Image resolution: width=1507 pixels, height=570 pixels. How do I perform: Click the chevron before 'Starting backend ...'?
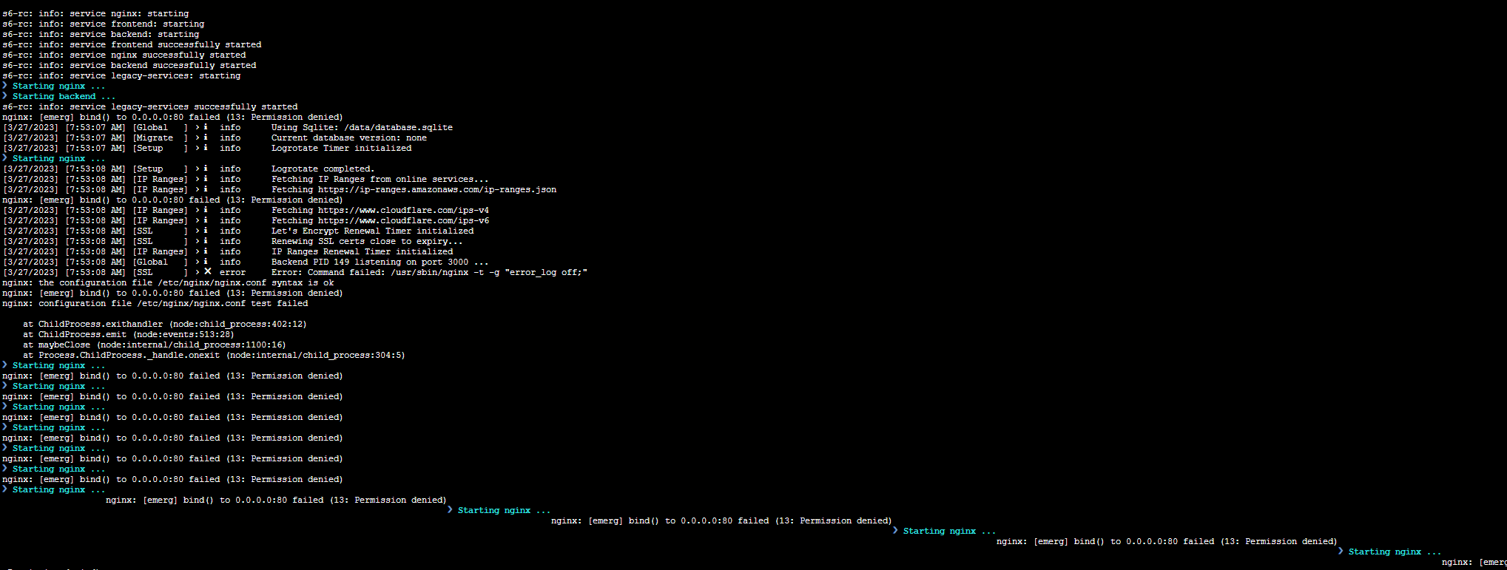coord(5,95)
